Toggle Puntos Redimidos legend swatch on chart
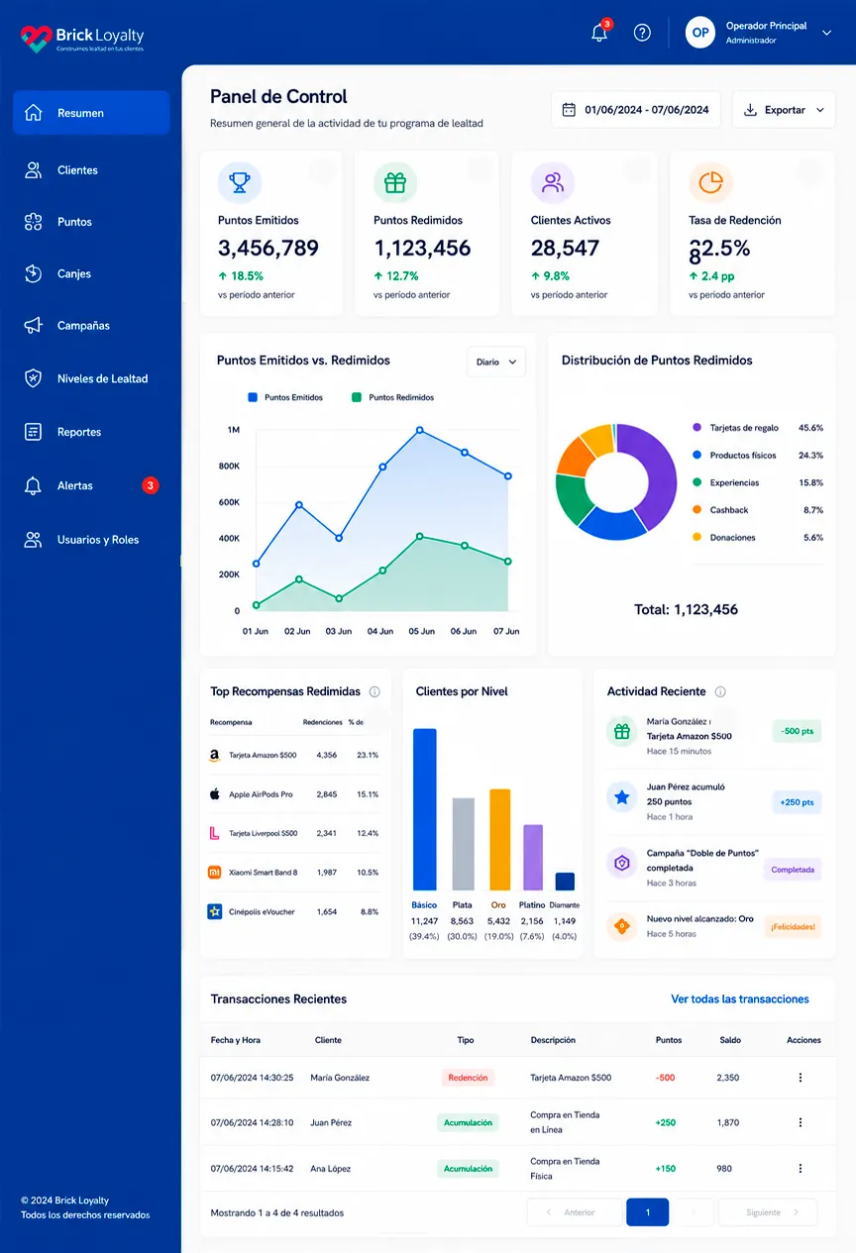 (357, 397)
